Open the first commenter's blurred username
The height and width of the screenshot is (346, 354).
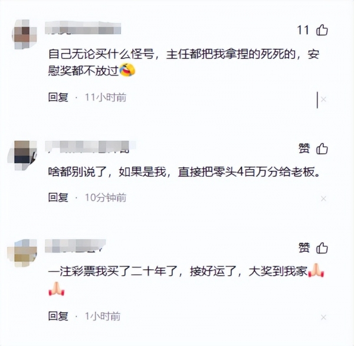click(x=83, y=29)
